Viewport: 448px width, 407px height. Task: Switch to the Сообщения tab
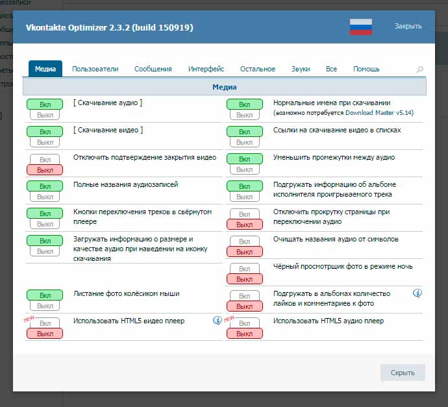(153, 69)
